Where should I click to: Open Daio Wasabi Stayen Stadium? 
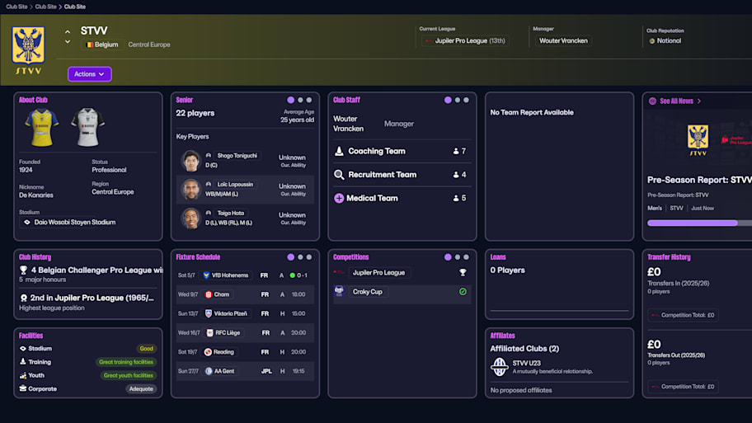coord(75,222)
